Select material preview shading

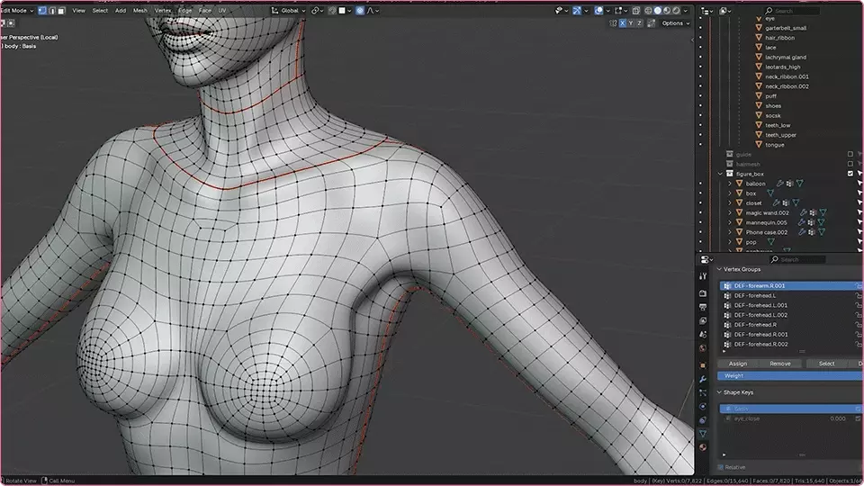pos(667,11)
